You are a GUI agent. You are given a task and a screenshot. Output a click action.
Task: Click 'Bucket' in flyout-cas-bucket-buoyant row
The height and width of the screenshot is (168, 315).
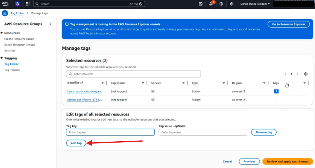pyautogui.click(x=196, y=91)
